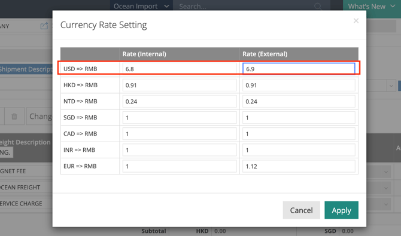This screenshot has height=236, width=401.
Task: Click the HKD => RMB row label
Action: click(x=80, y=85)
